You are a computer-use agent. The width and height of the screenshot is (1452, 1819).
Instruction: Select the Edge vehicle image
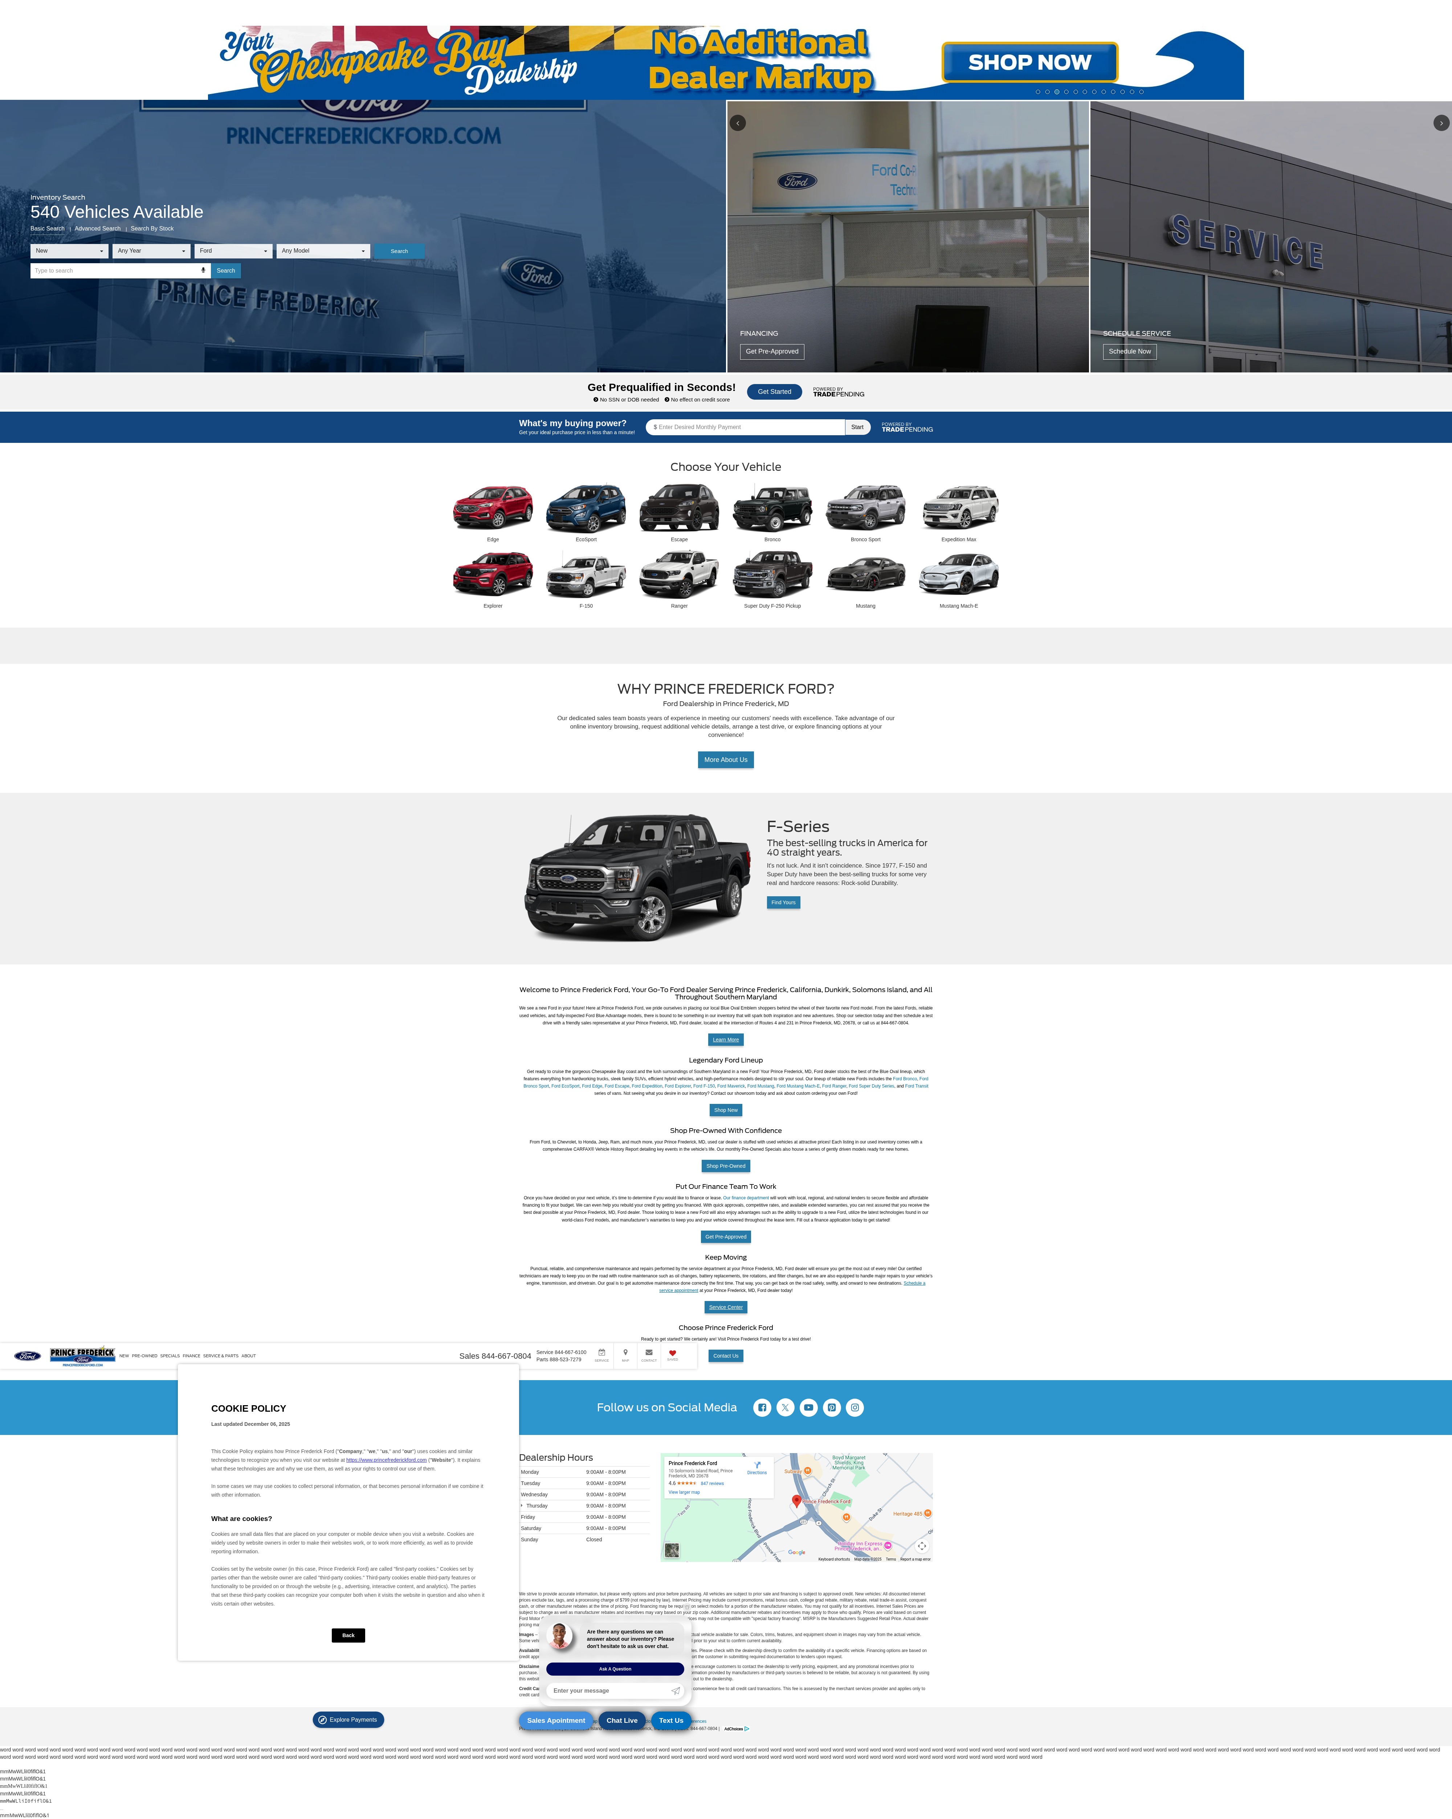click(493, 507)
